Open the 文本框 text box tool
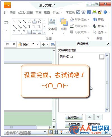The height and width of the screenshot is (137, 112). coord(52,26)
